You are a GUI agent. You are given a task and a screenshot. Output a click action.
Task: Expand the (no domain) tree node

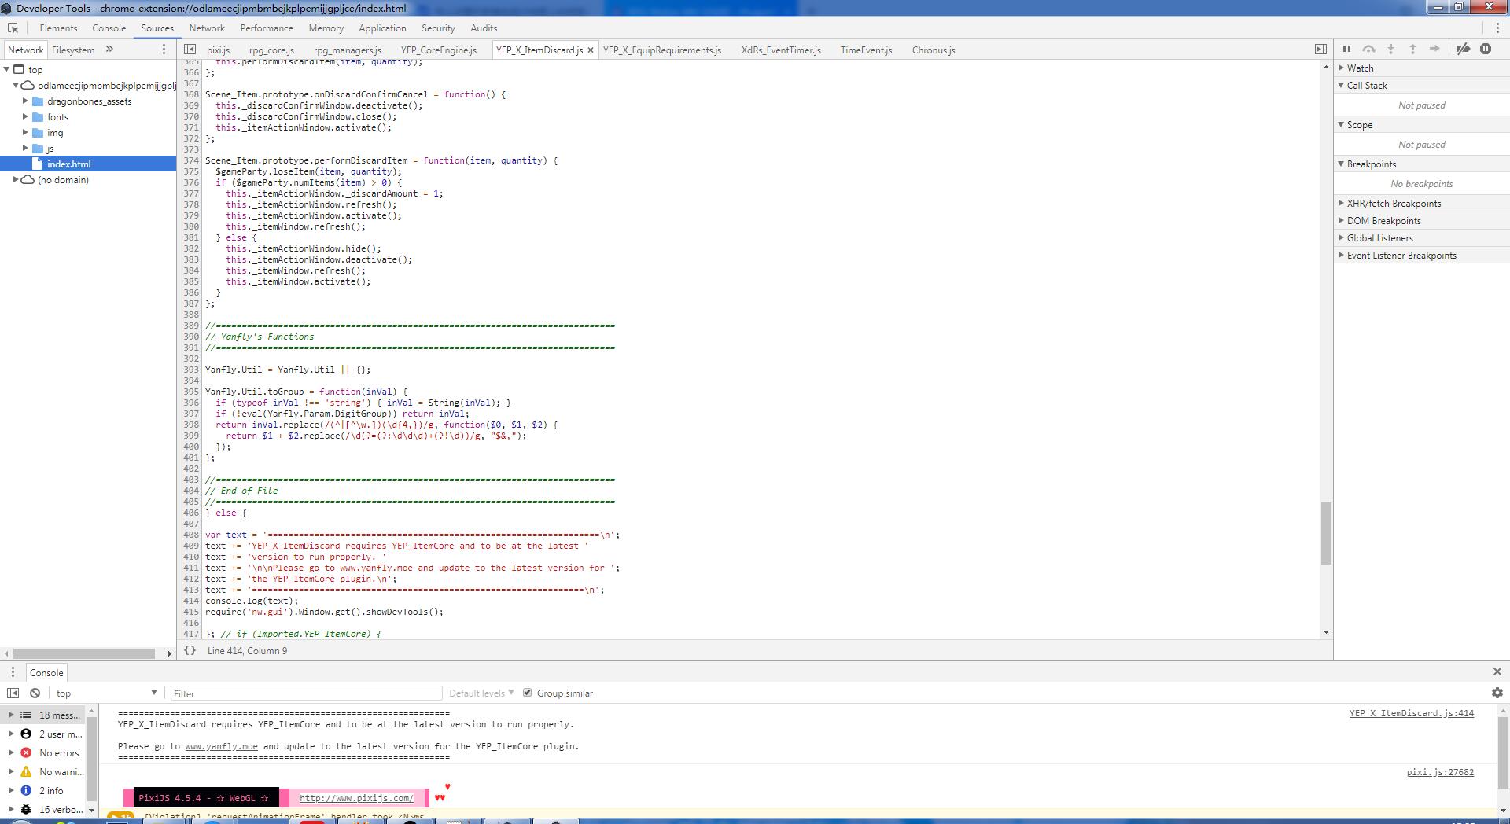point(16,179)
